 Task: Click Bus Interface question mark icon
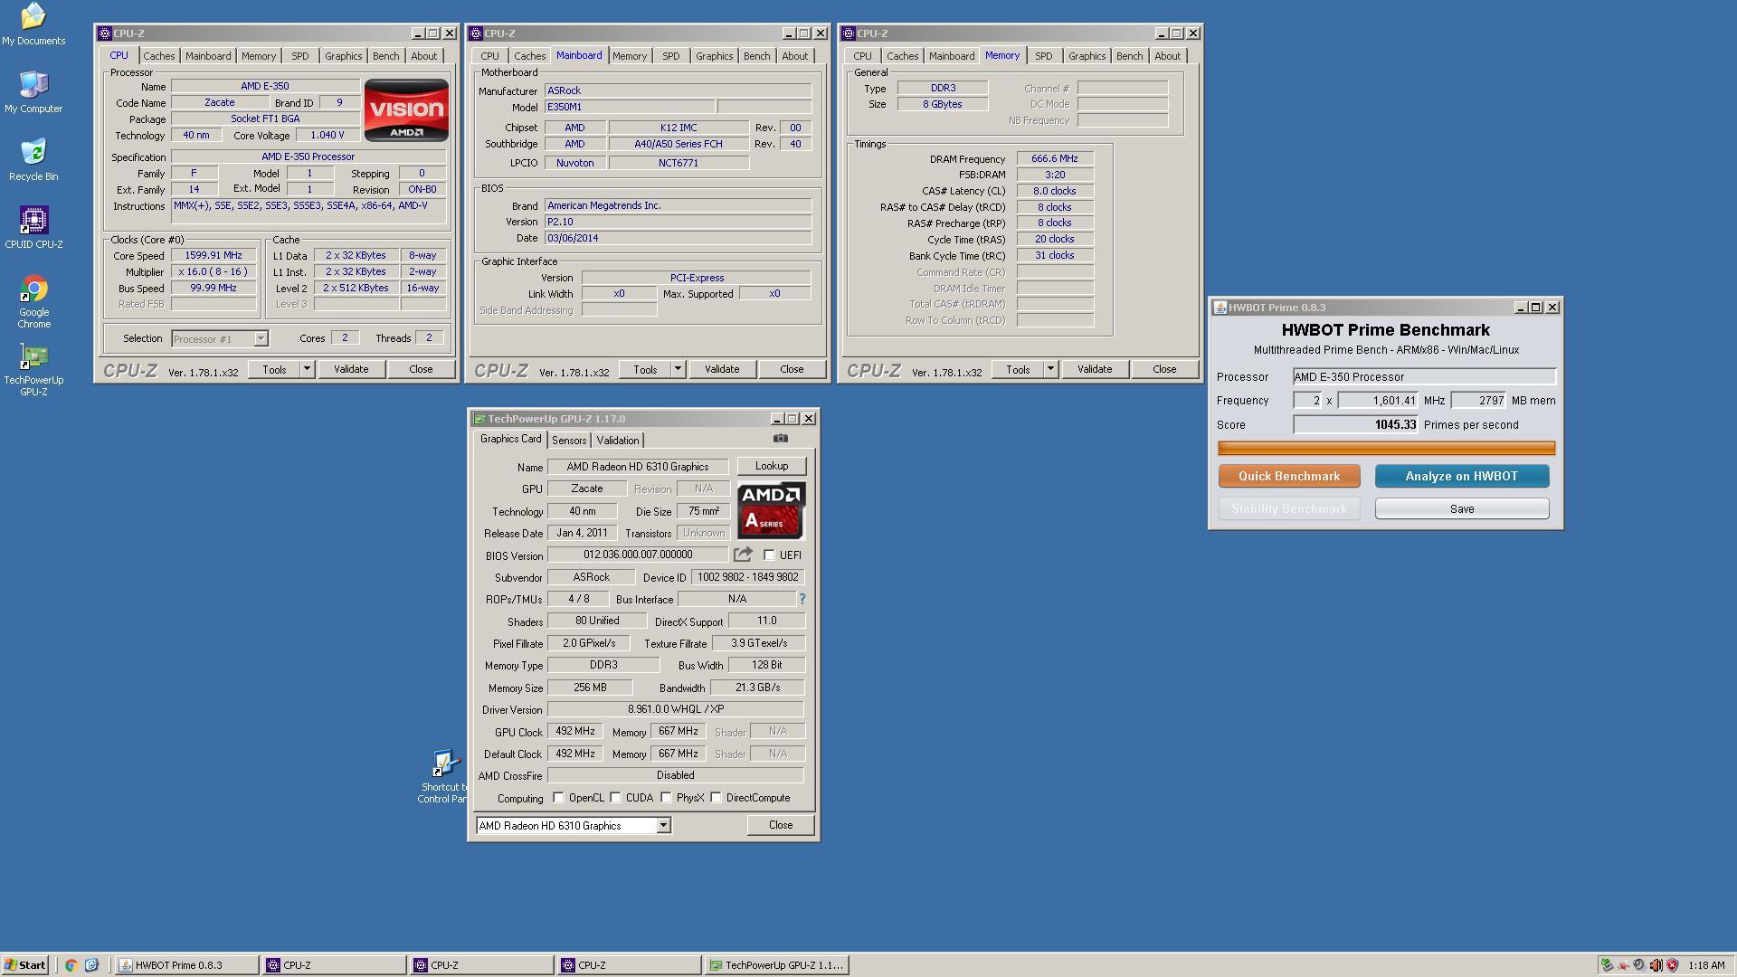[x=802, y=599]
